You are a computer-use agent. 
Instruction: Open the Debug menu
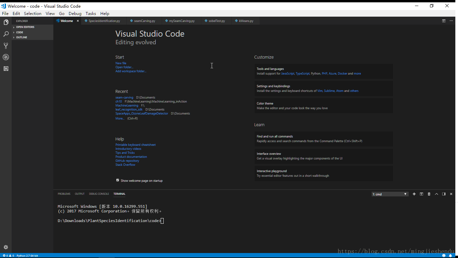75,13
